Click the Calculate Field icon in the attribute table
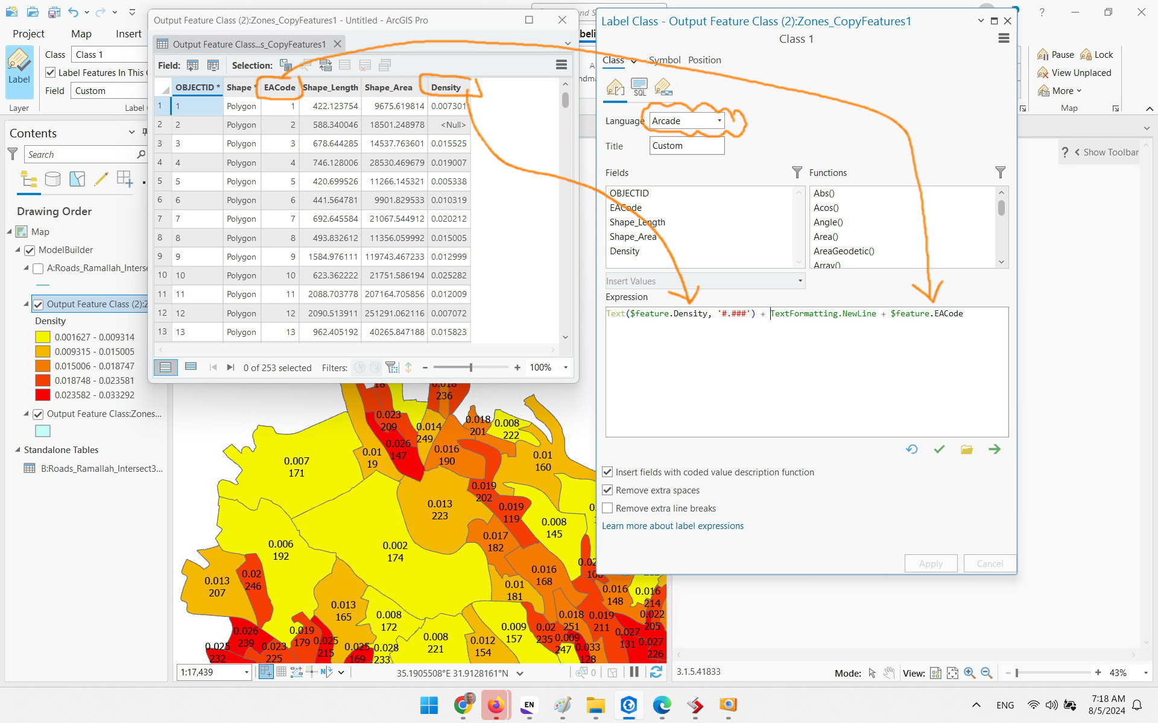The image size is (1158, 723). [x=213, y=64]
